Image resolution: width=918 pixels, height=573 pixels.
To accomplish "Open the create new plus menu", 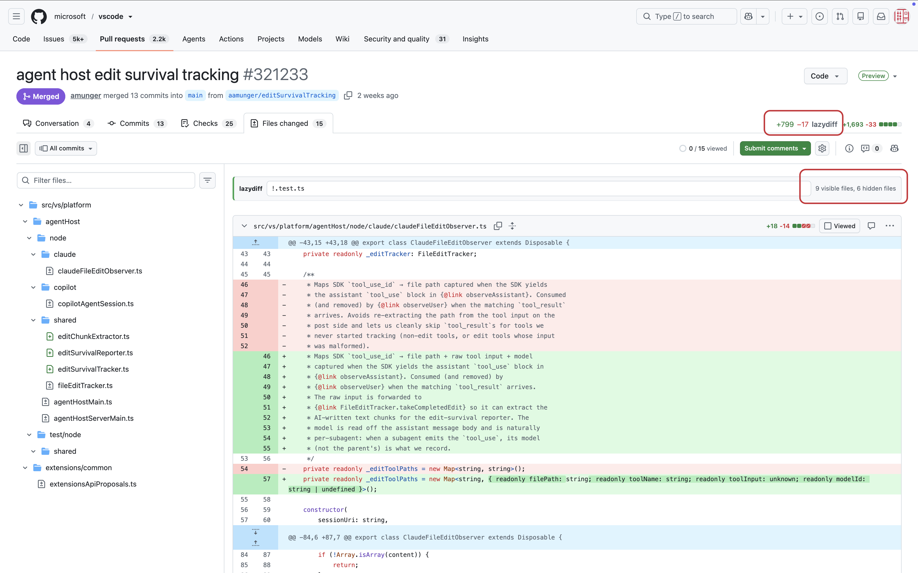I will coord(794,16).
